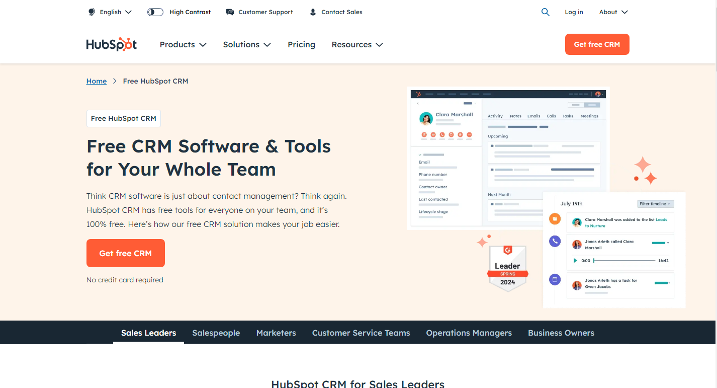The height and width of the screenshot is (388, 717).
Task: Click the Contact Sales link text
Action: 342,12
